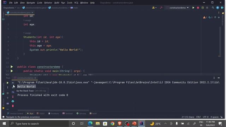Click Up the Stack Trace arrow

13,83
